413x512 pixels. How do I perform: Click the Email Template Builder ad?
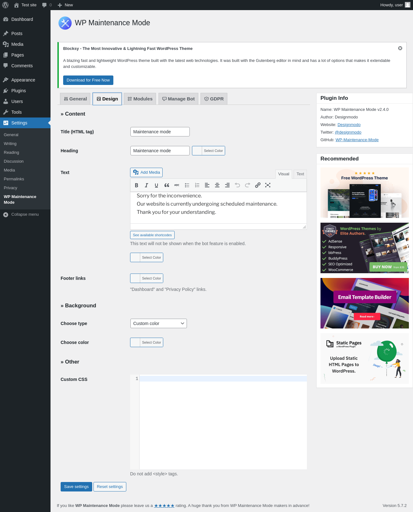point(365,303)
